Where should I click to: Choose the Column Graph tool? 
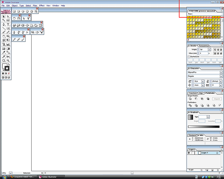(x=8, y=44)
